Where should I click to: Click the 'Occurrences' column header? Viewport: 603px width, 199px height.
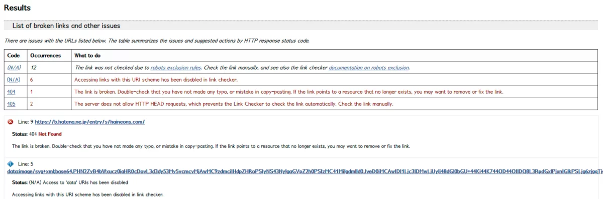click(x=45, y=55)
